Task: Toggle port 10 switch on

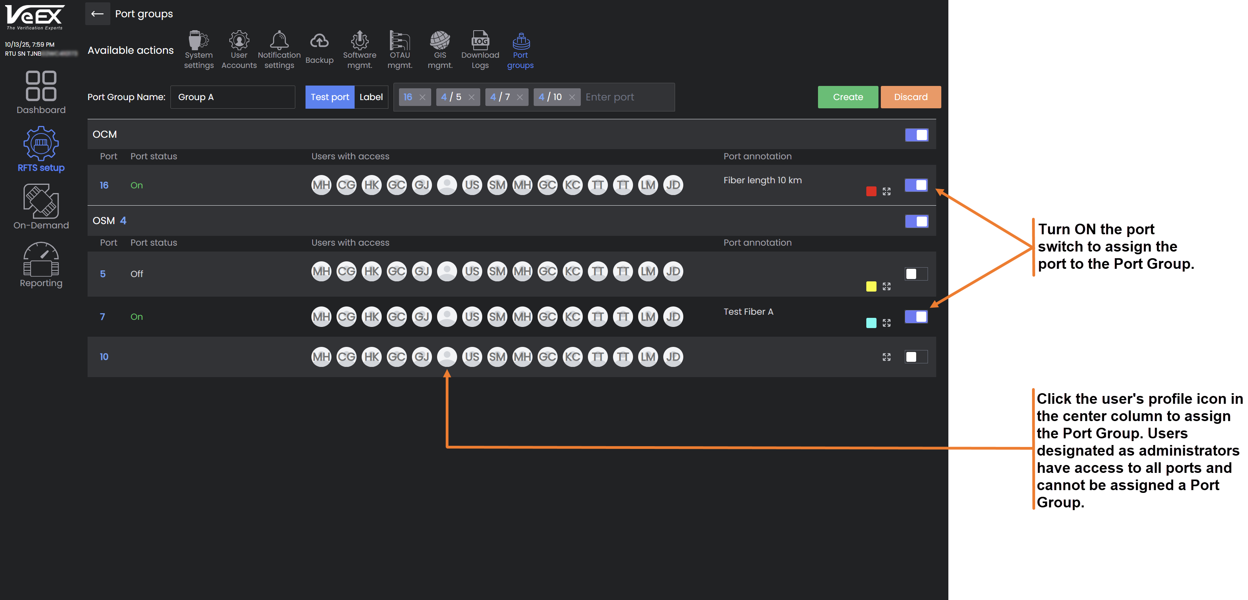Action: pyautogui.click(x=916, y=357)
